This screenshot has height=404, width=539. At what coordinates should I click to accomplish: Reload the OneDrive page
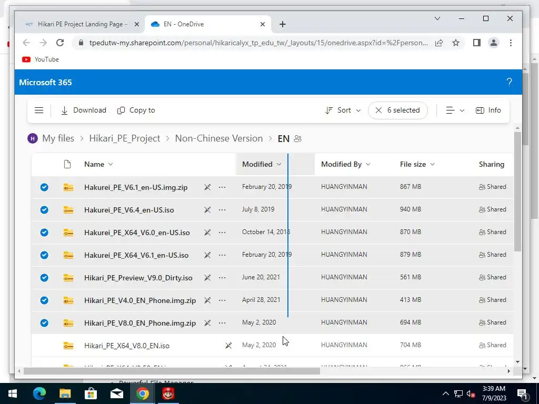[60, 43]
